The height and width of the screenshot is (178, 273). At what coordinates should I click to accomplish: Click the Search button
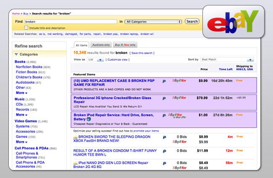[192, 21]
